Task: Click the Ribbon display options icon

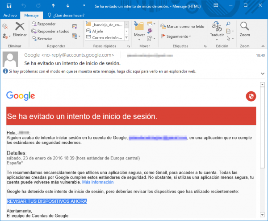Action: [216, 5]
